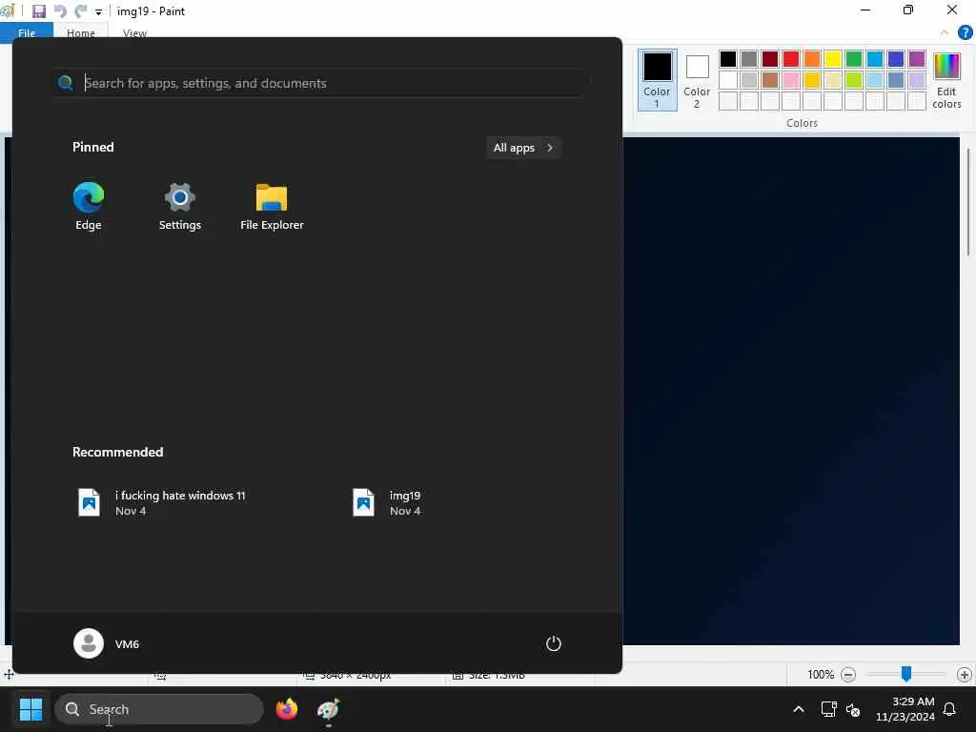Click the Undo icon in Paint's toolbar

(60, 11)
